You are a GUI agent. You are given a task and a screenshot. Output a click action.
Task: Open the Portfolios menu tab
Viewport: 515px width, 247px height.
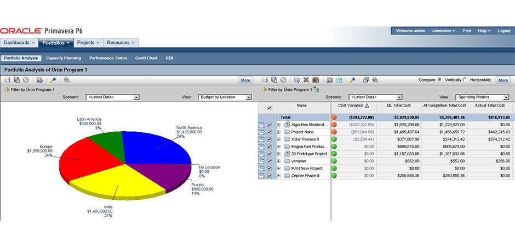(56, 43)
